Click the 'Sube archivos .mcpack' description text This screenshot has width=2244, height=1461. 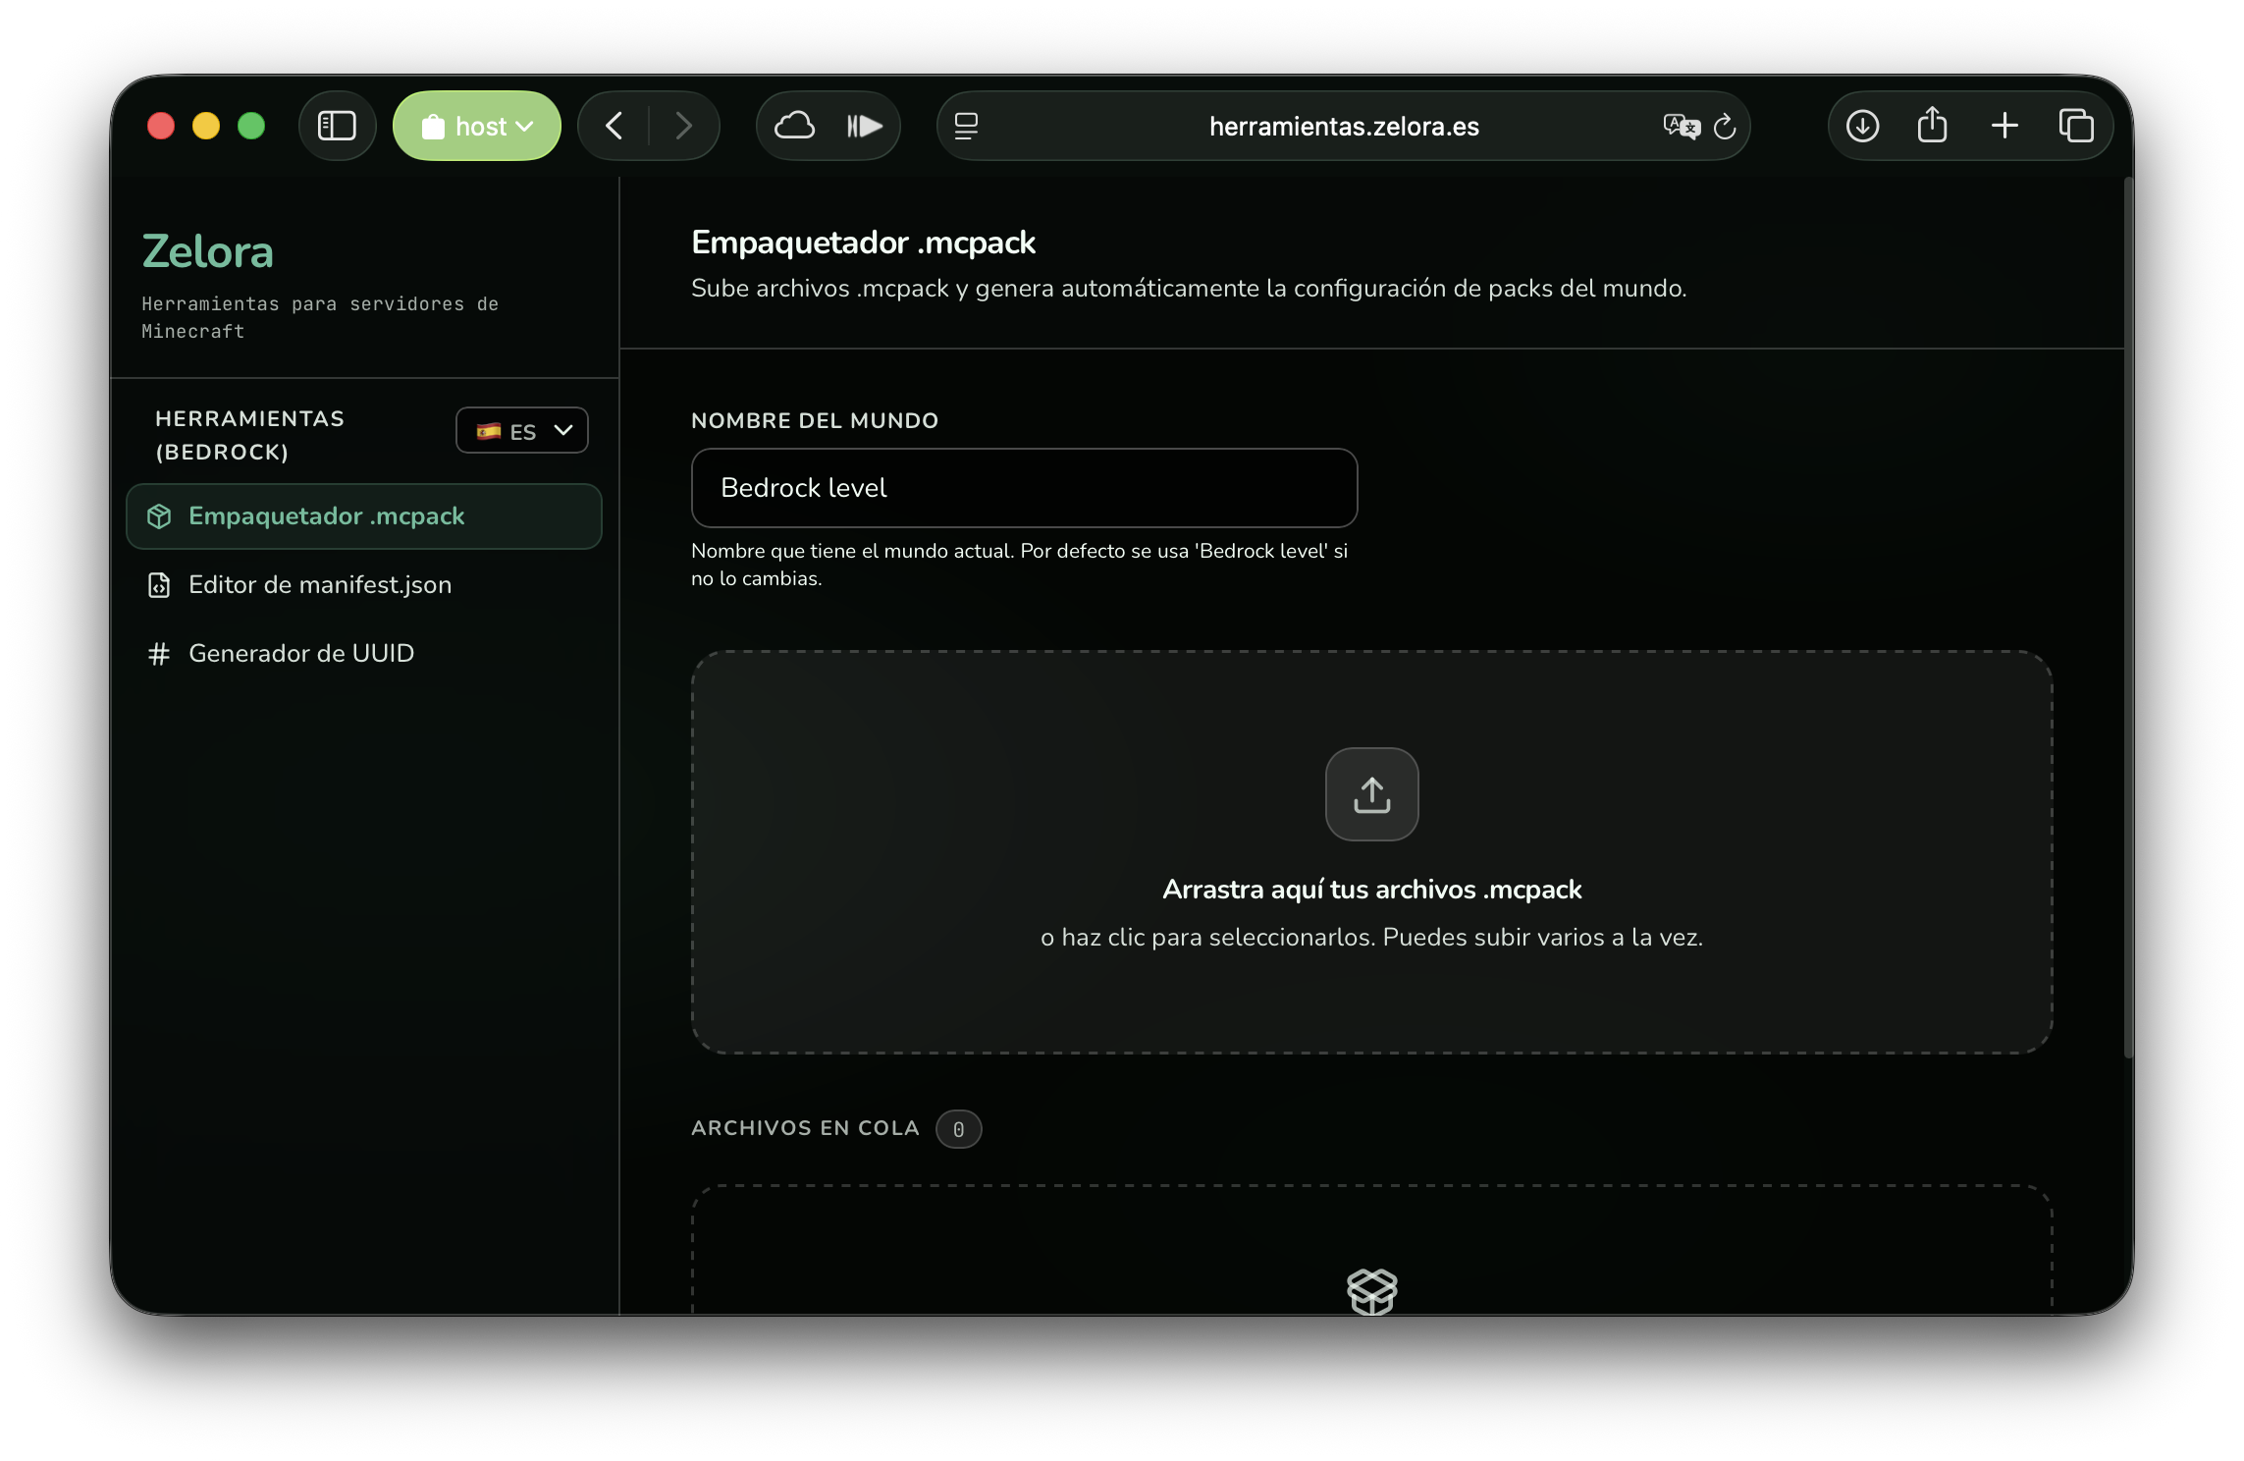[1189, 288]
